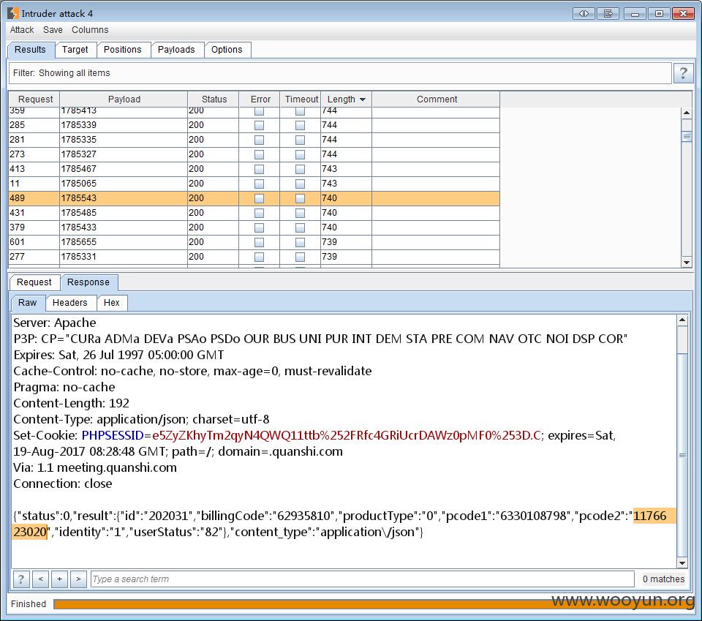This screenshot has width=702, height=621.
Task: Switch to the Positions tab
Action: [123, 50]
